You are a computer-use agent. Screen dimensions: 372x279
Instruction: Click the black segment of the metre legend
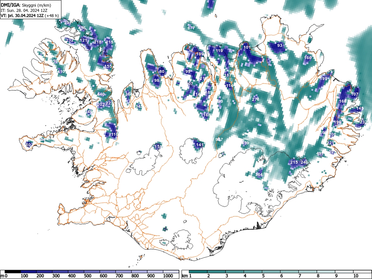tap(12, 272)
